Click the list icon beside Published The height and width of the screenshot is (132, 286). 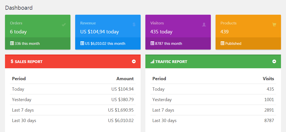coord(223,43)
